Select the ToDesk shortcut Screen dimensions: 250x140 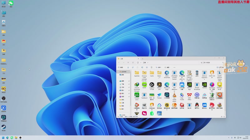[159, 96]
